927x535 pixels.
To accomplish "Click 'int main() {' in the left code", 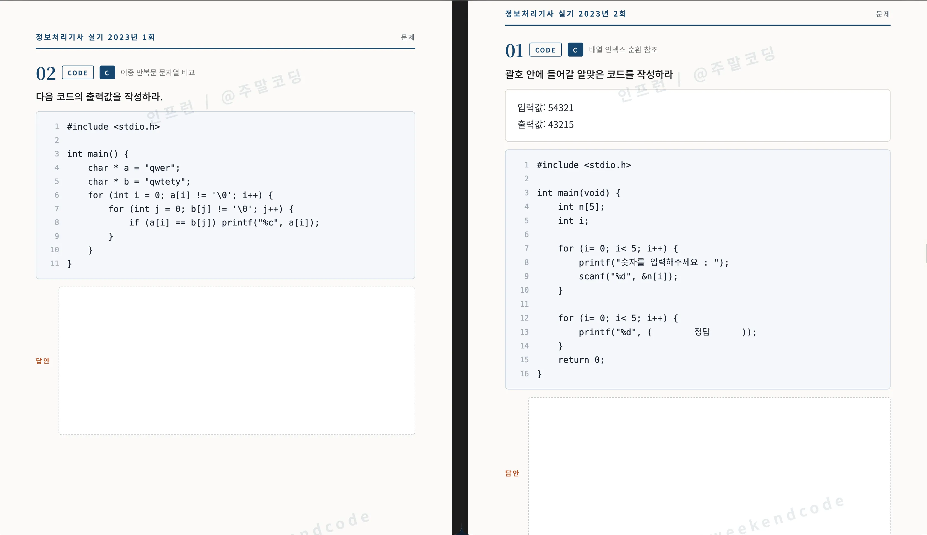I will coord(98,154).
